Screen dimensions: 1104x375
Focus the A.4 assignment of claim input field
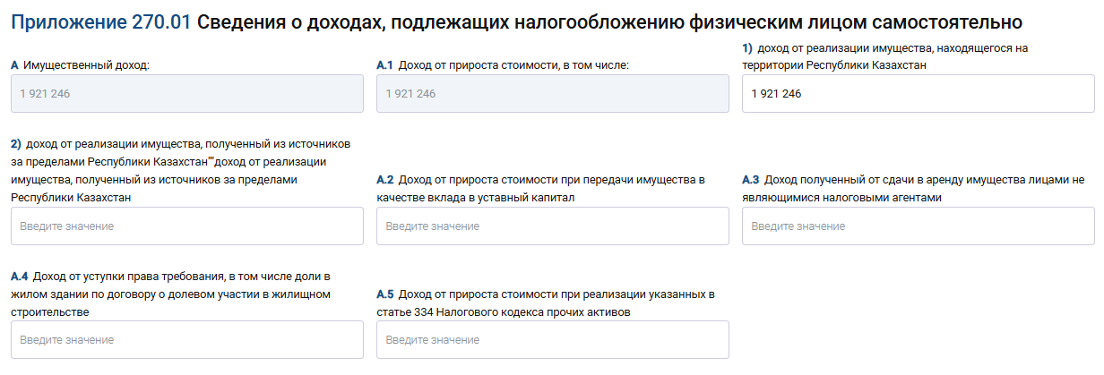(186, 340)
